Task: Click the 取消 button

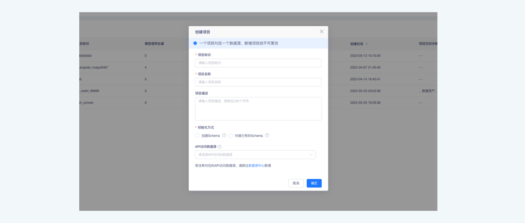Action: tap(296, 183)
